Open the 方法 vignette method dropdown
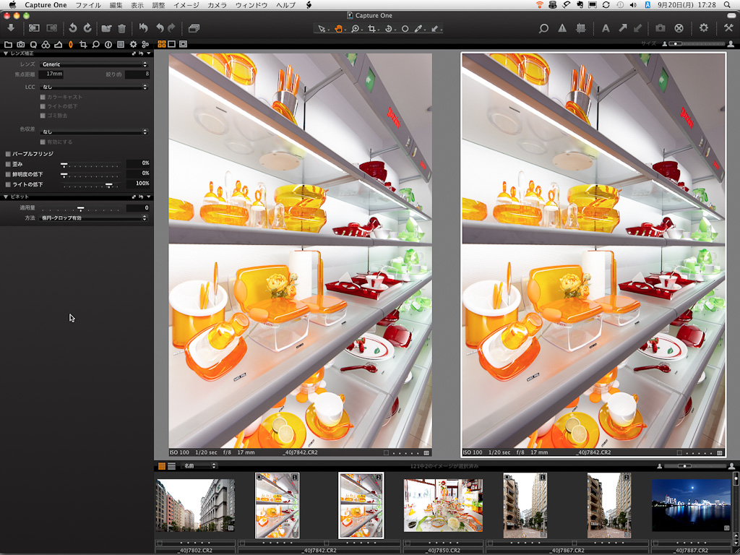The image size is (740, 555). tap(94, 218)
